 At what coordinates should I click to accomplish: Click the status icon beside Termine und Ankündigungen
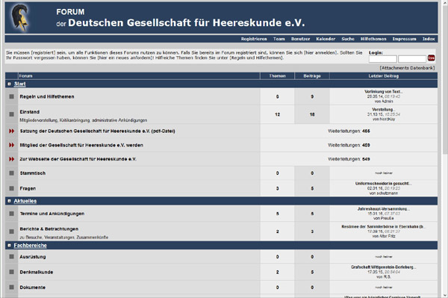pyautogui.click(x=11, y=214)
